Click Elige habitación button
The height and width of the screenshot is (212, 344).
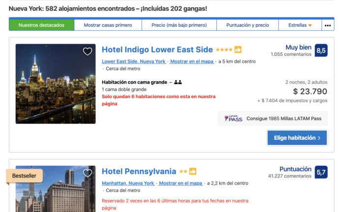[297, 138]
